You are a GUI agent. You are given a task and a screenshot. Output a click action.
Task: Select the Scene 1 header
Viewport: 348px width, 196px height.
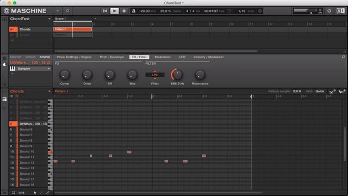(72, 19)
